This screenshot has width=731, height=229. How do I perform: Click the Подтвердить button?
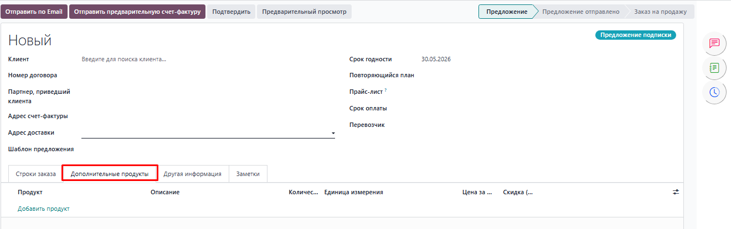coord(231,12)
